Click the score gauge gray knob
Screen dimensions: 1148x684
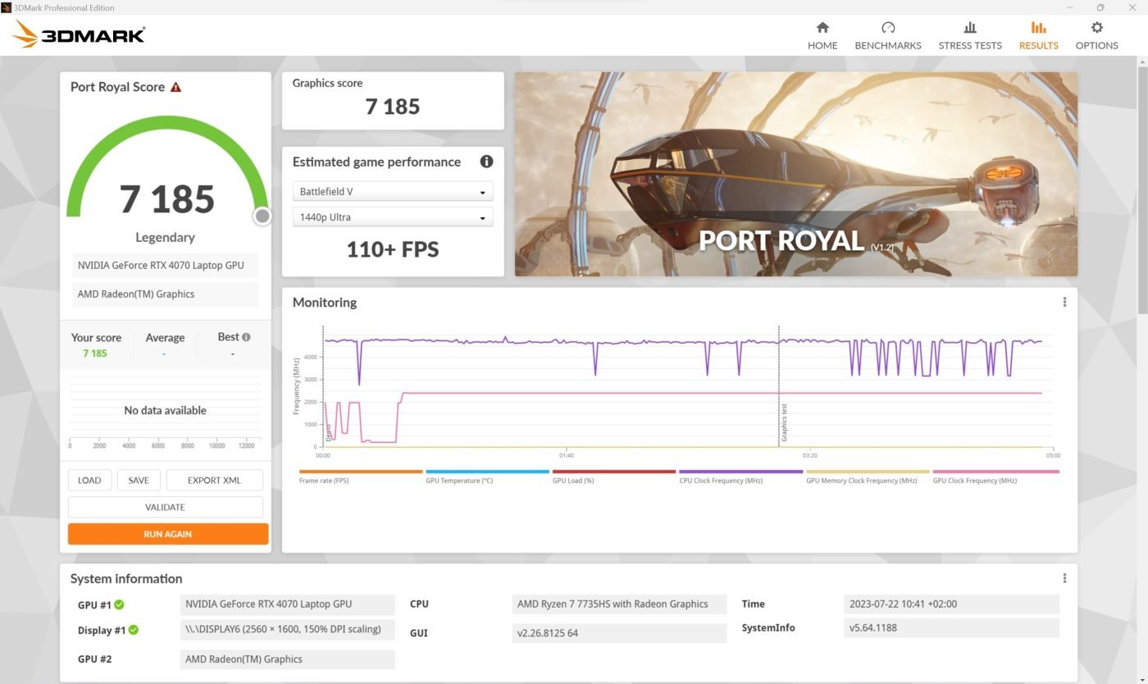click(x=262, y=216)
